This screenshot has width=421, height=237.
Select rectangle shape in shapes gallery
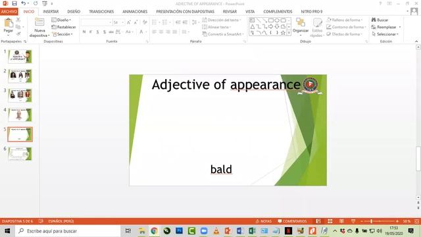[270, 20]
